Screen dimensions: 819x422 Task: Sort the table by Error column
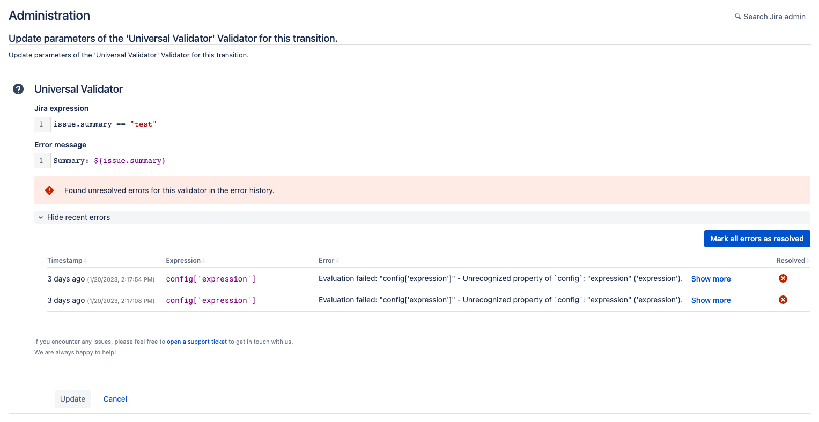pos(328,261)
